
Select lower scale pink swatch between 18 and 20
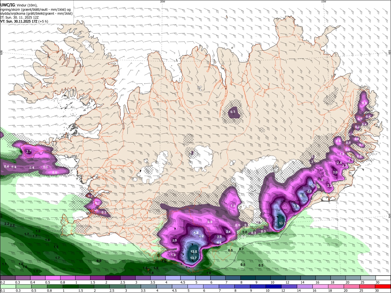(335, 286)
